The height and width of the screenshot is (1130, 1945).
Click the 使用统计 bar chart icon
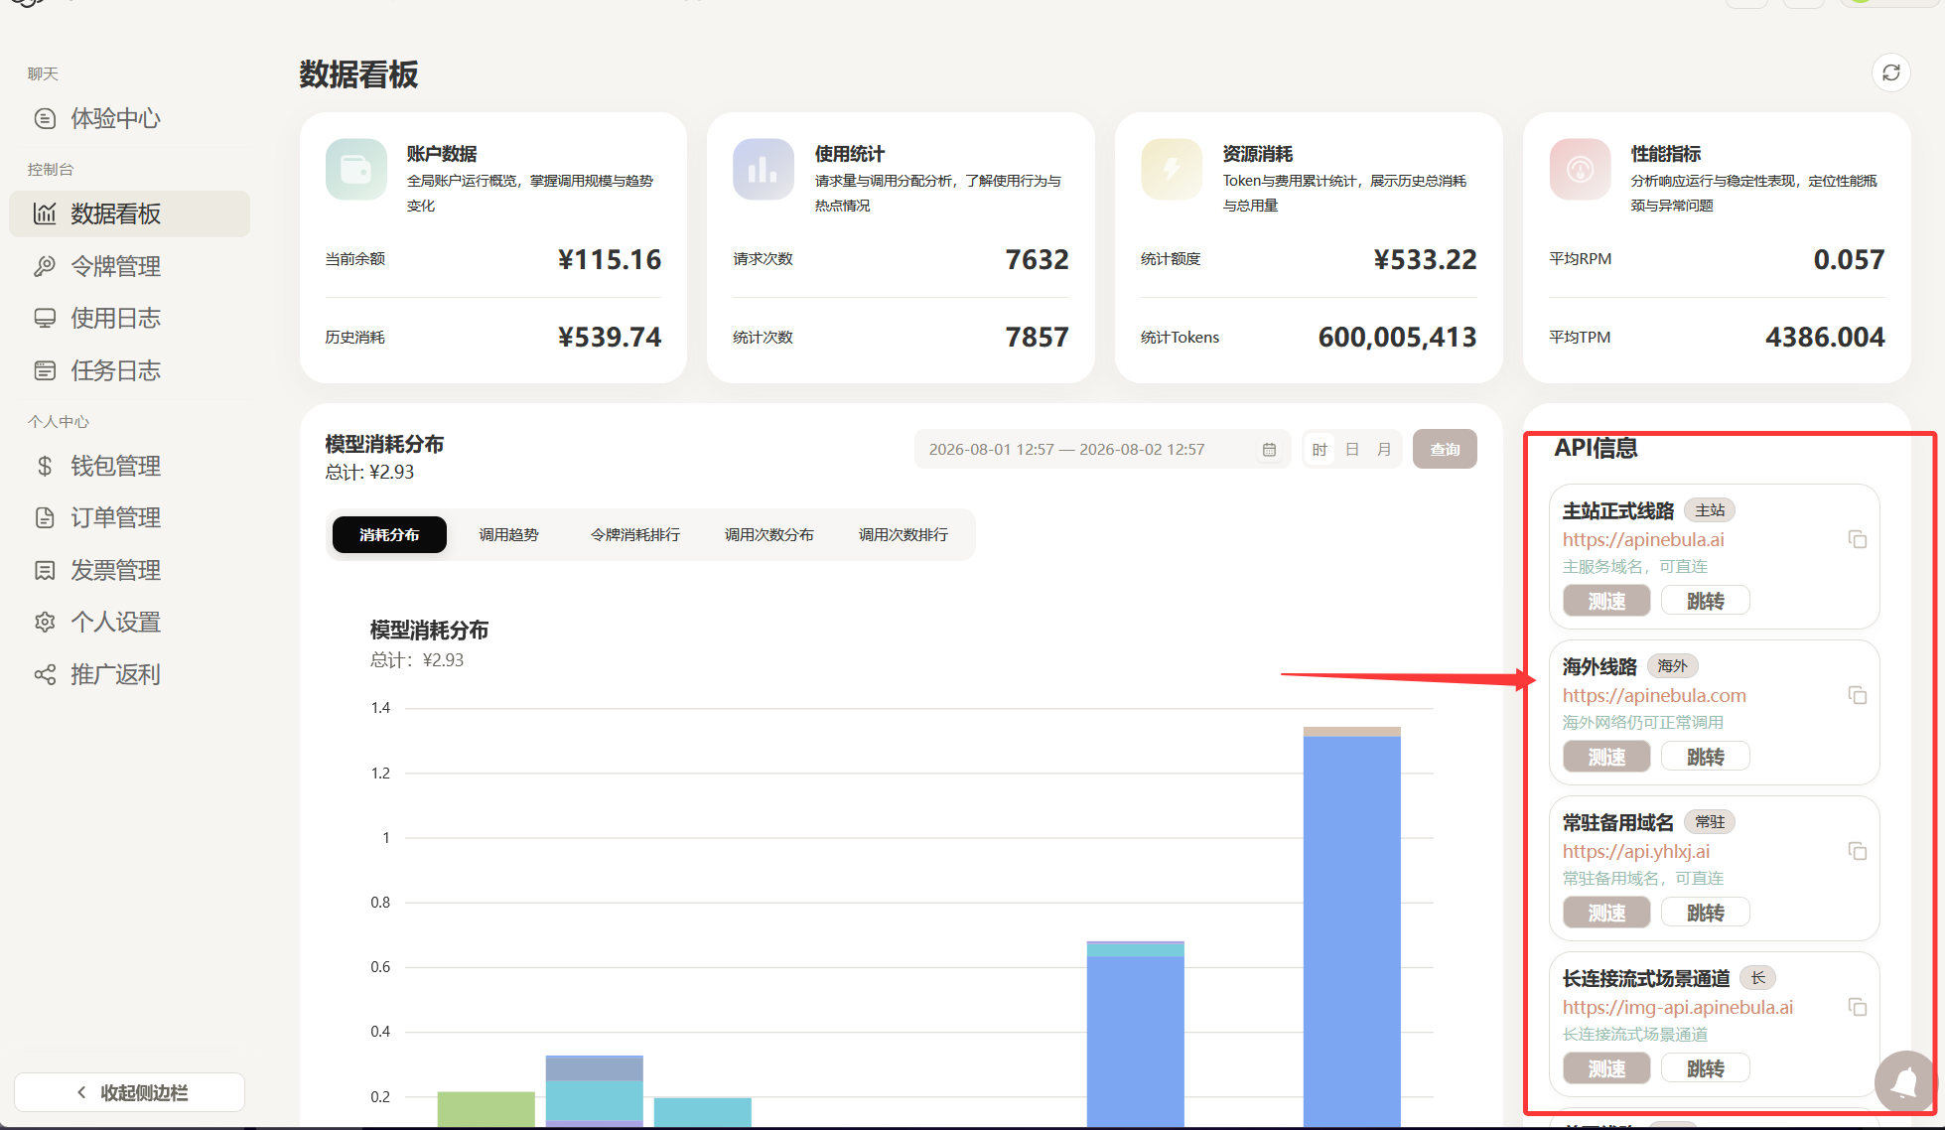coord(763,170)
